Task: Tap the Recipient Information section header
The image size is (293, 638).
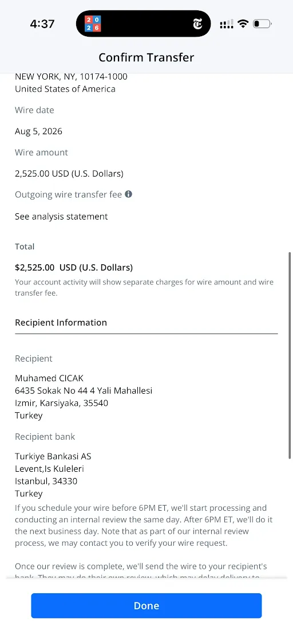Action: click(61, 323)
